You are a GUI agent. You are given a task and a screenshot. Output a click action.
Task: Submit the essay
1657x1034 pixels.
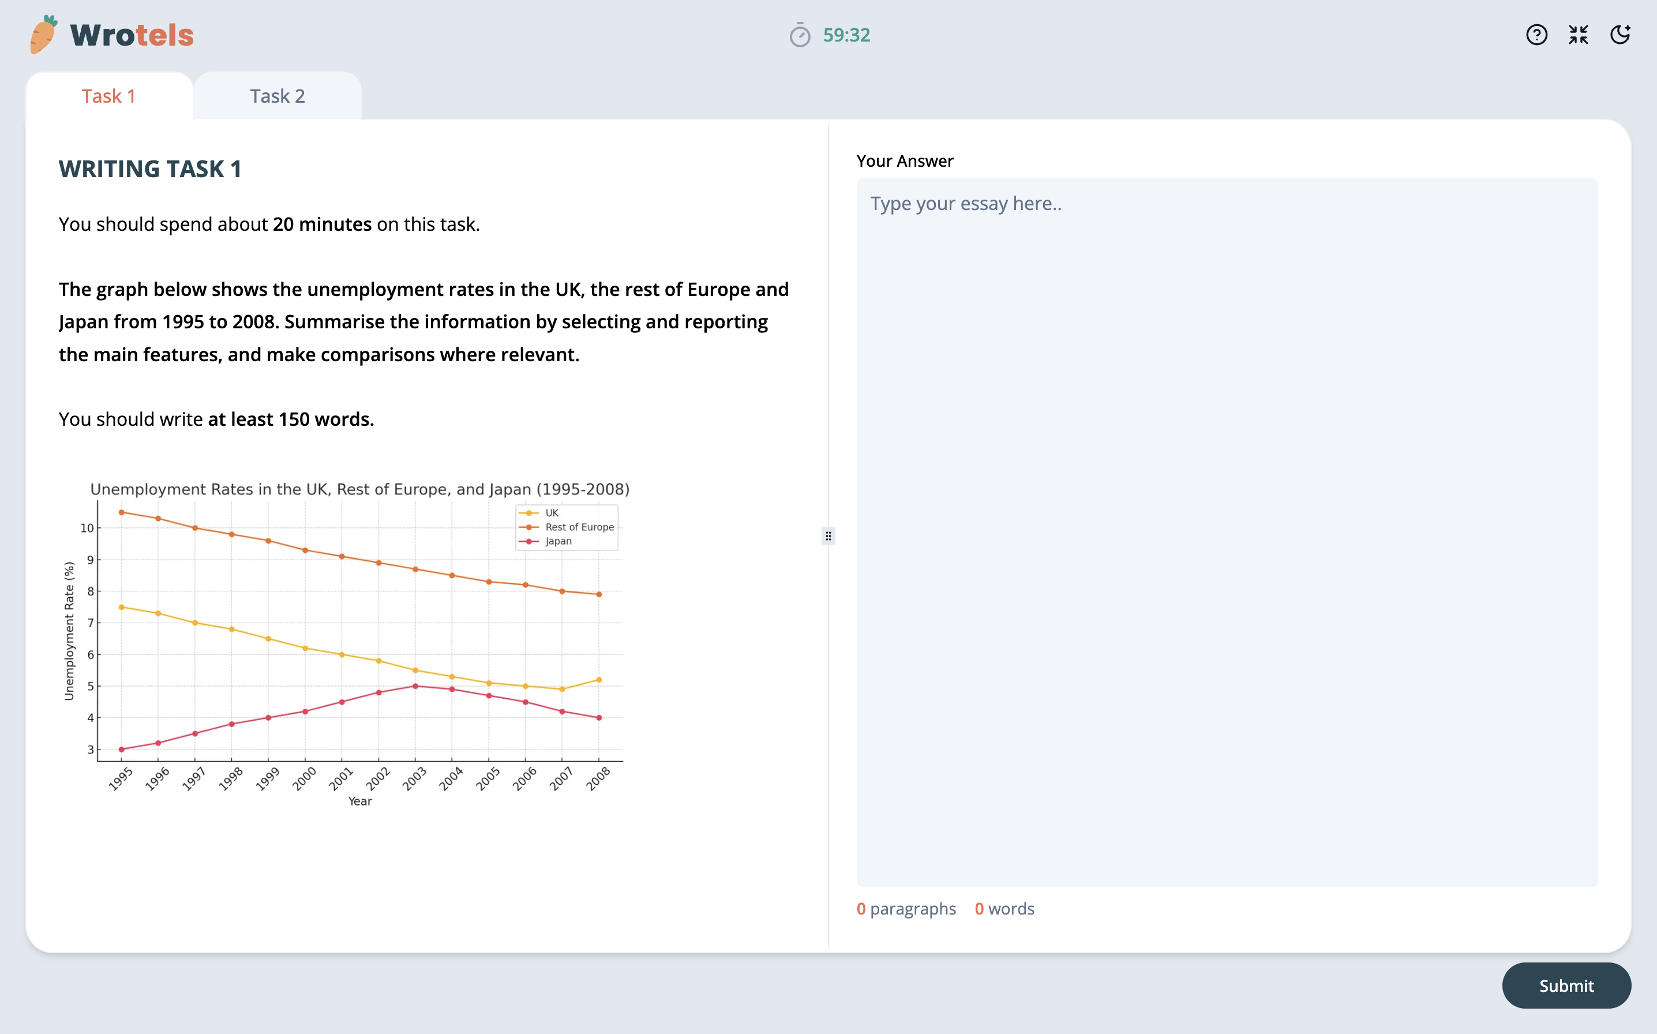pyautogui.click(x=1565, y=985)
